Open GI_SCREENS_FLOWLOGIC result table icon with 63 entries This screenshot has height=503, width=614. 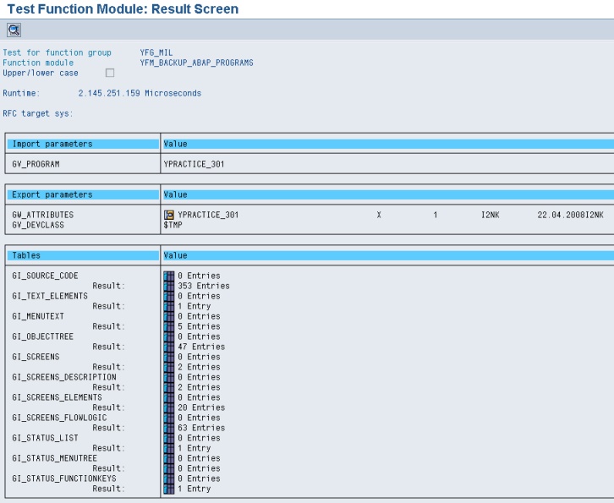(x=169, y=428)
